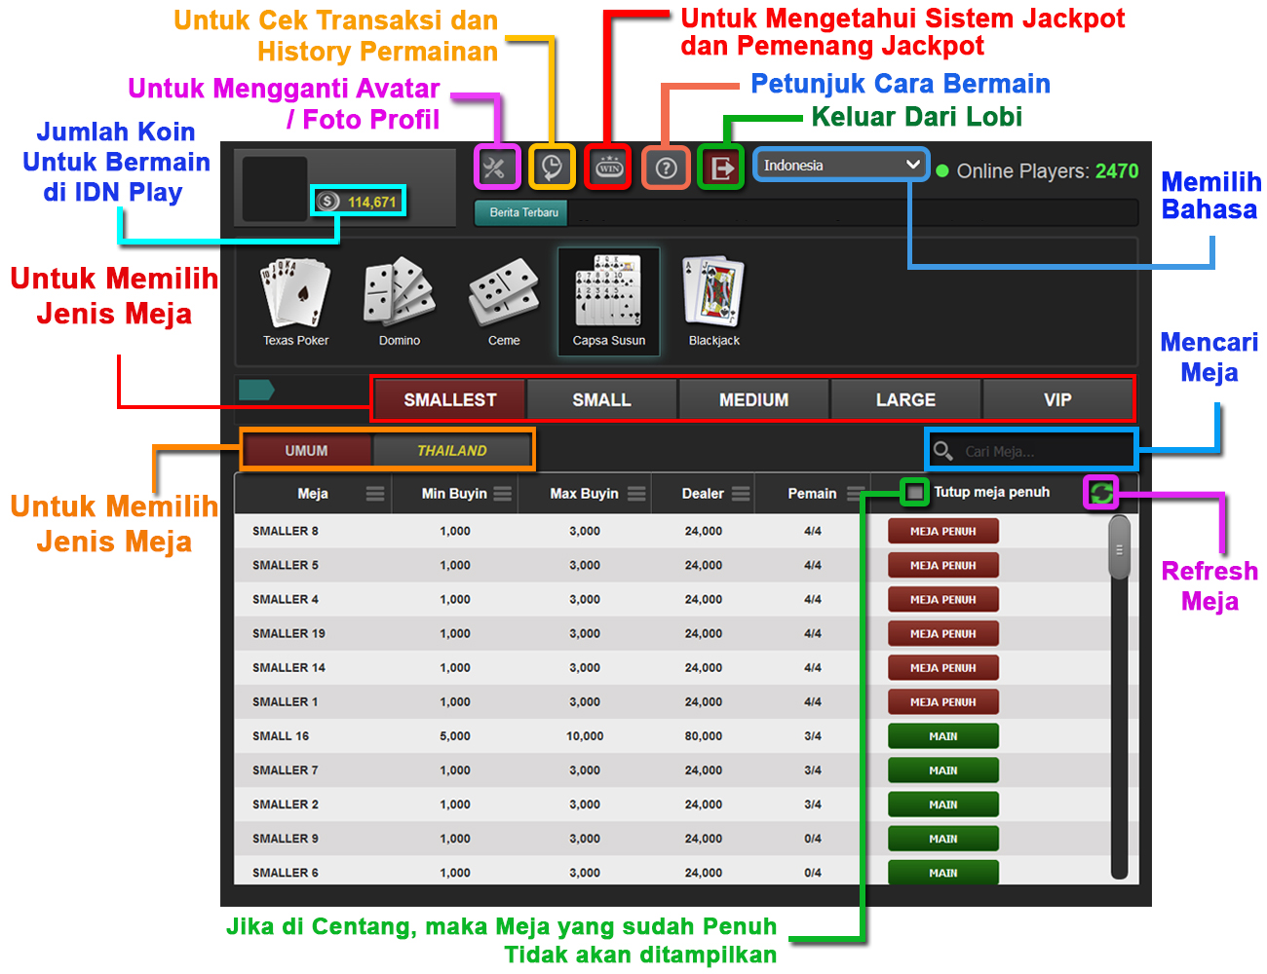Click the 10,000 max buyin value
This screenshot has height=974, width=1267.
click(x=585, y=736)
